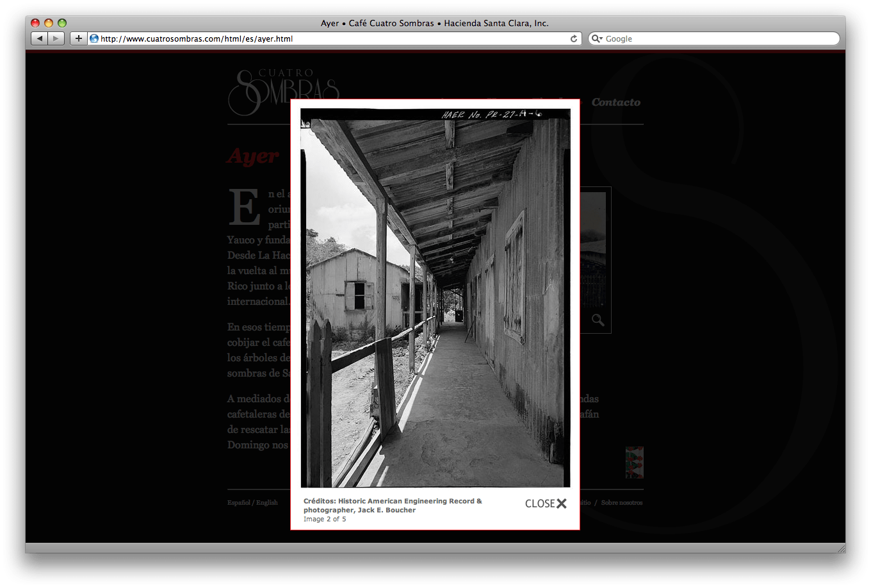Image resolution: width=871 pixels, height=588 pixels.
Task: Click the address bar URL field
Action: [x=333, y=39]
